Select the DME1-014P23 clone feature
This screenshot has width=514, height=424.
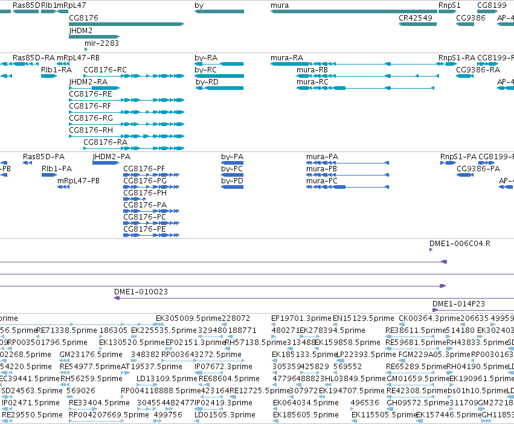coord(473,310)
